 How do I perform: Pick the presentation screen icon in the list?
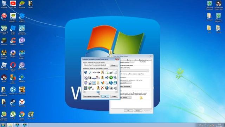click(x=115, y=72)
